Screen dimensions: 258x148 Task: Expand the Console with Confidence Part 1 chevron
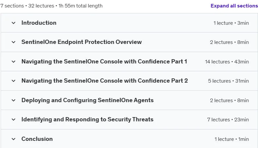coord(13,61)
